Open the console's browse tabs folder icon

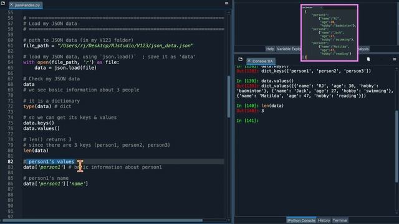click(240, 59)
